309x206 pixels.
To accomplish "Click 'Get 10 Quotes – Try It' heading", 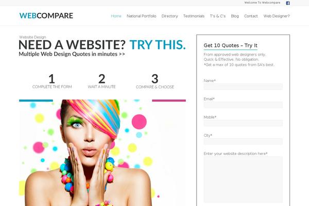I will [230, 45].
